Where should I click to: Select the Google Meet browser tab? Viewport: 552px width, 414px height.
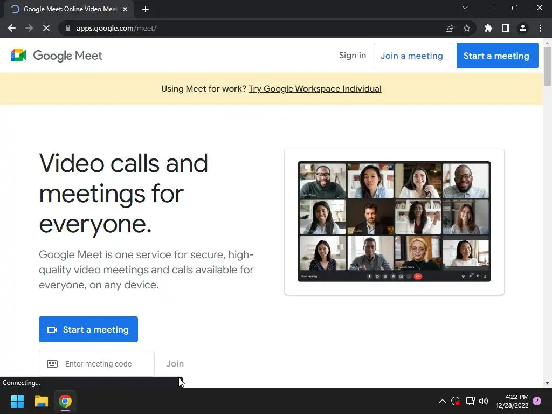coord(70,9)
